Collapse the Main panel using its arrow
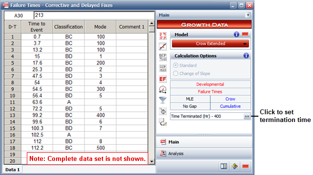This screenshot has height=175, width=313. (248, 15)
